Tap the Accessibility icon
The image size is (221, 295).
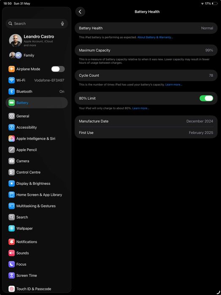point(11,127)
